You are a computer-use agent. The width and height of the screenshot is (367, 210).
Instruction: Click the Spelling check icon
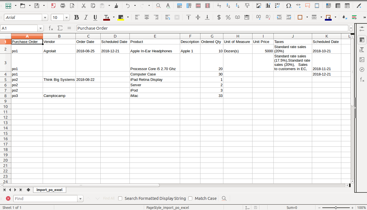pos(168,6)
